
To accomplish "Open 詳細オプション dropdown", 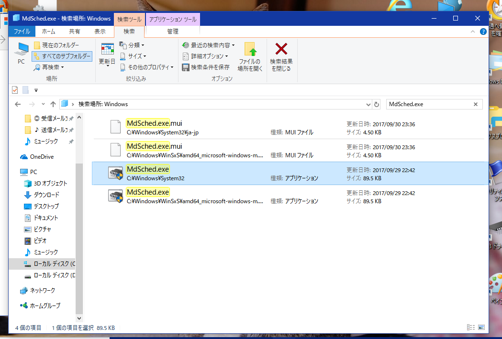I will (x=205, y=56).
